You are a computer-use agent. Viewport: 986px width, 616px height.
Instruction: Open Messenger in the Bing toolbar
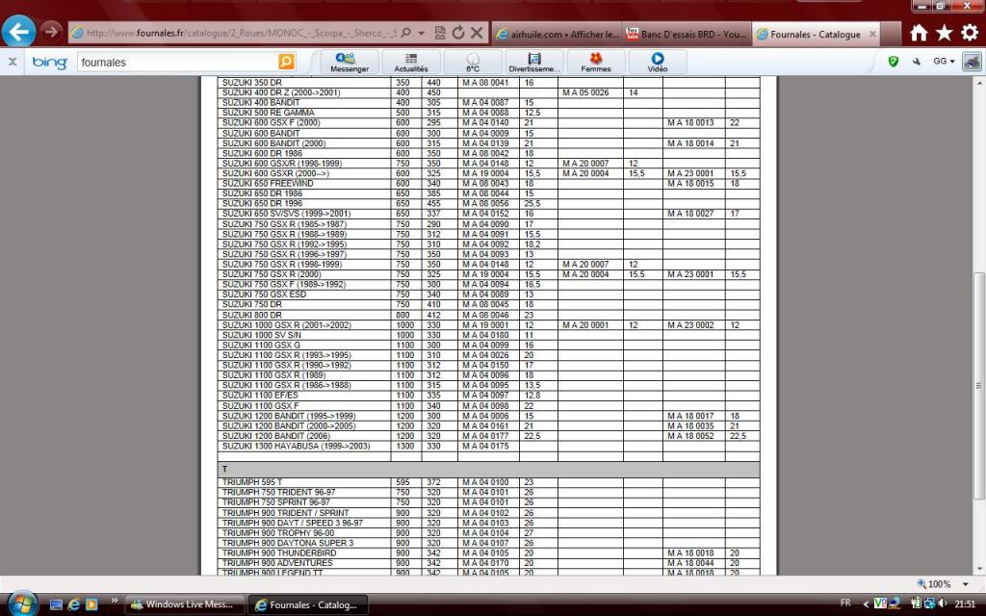coord(350,63)
